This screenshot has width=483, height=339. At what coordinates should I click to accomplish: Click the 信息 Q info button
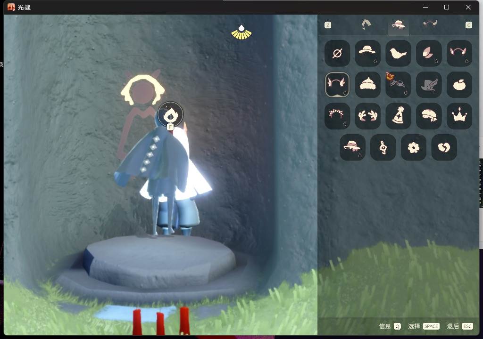[390, 326]
